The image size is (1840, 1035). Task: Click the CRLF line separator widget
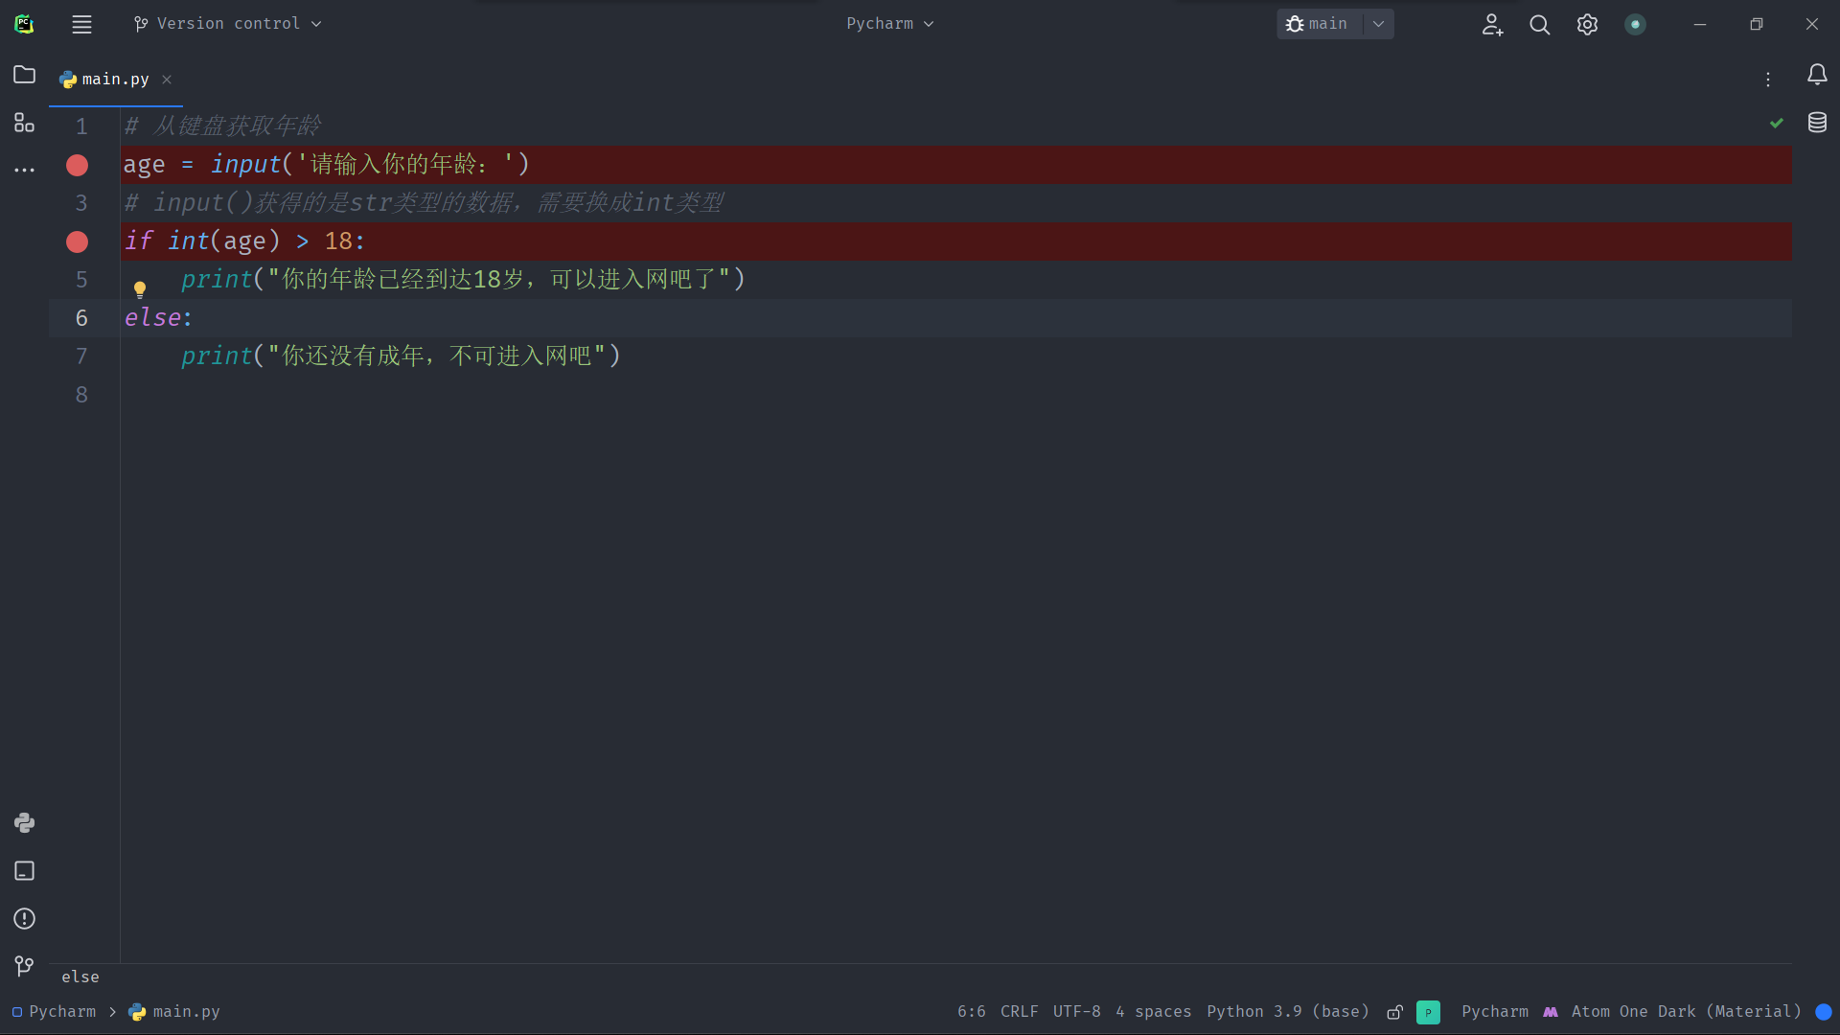(x=1019, y=1012)
